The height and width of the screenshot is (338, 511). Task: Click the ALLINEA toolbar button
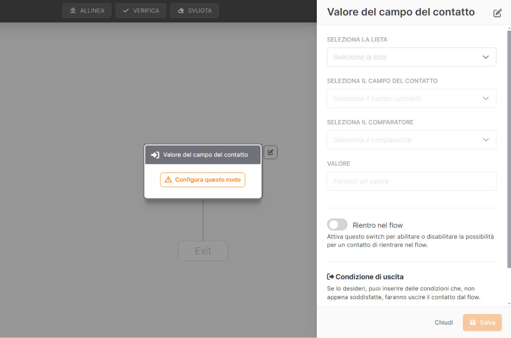coord(87,11)
